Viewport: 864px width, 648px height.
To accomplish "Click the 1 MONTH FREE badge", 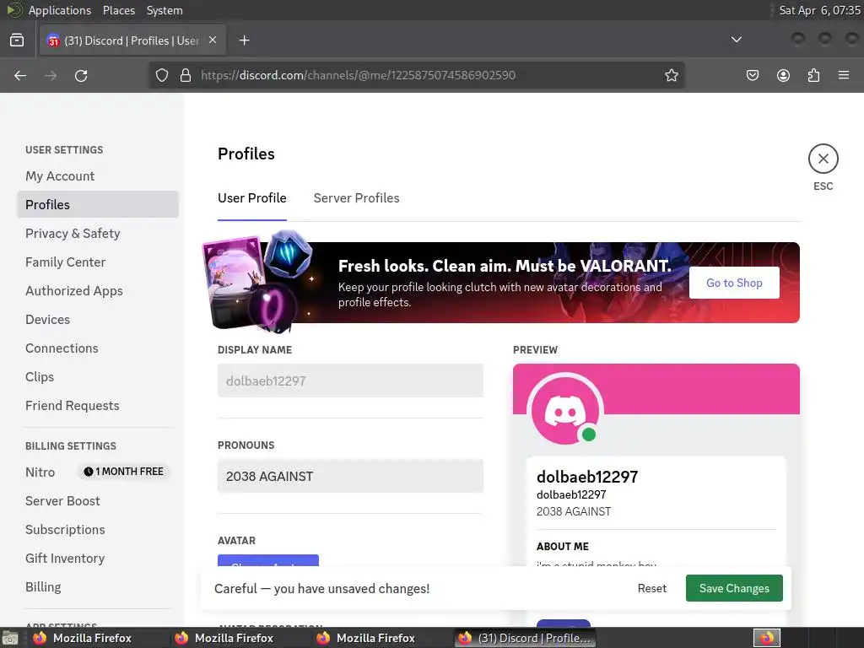I will click(x=123, y=471).
